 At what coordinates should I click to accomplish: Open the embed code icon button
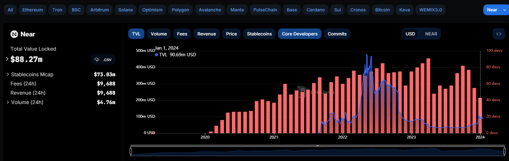click(x=499, y=34)
